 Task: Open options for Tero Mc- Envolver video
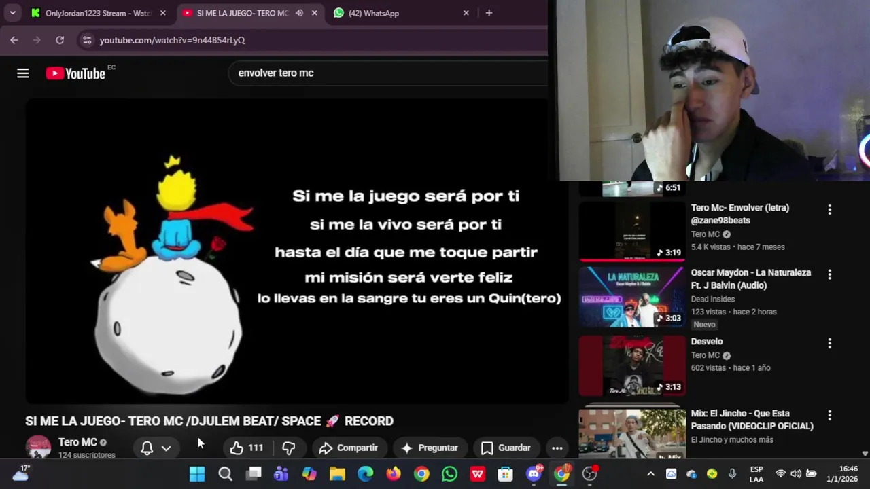pos(829,210)
